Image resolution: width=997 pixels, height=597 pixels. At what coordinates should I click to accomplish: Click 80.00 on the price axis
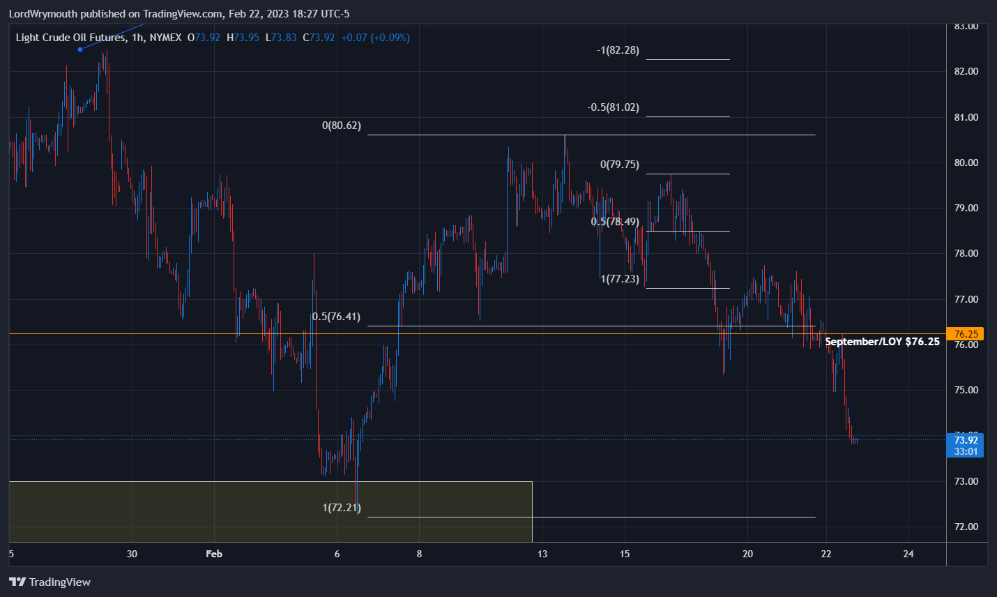[966, 163]
